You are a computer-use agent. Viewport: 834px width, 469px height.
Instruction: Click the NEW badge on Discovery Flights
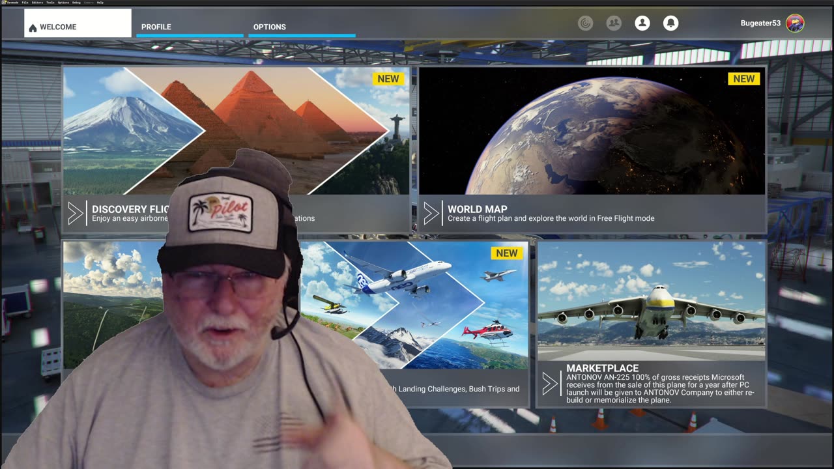coord(388,79)
